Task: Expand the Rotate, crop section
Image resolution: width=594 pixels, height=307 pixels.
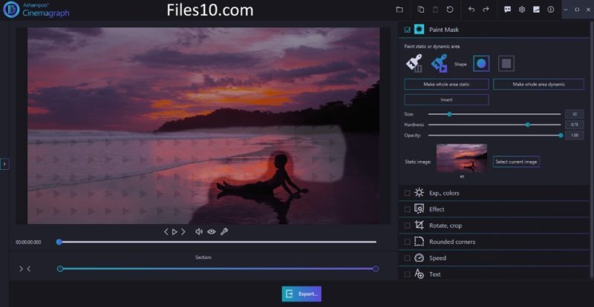Action: tap(494, 225)
